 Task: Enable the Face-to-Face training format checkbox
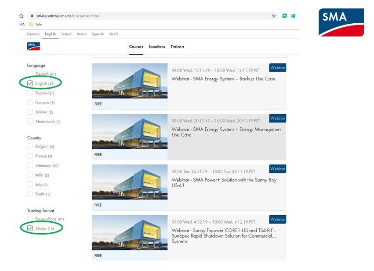tap(30, 219)
